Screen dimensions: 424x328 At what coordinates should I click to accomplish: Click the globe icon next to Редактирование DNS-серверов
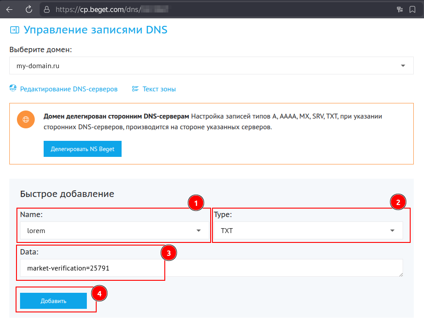tap(12, 89)
